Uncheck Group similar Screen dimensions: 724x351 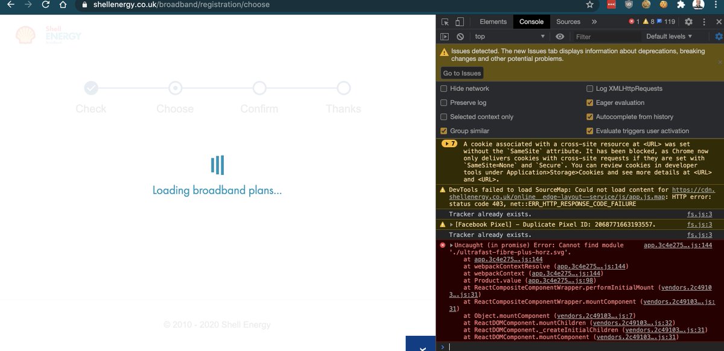pyautogui.click(x=444, y=131)
